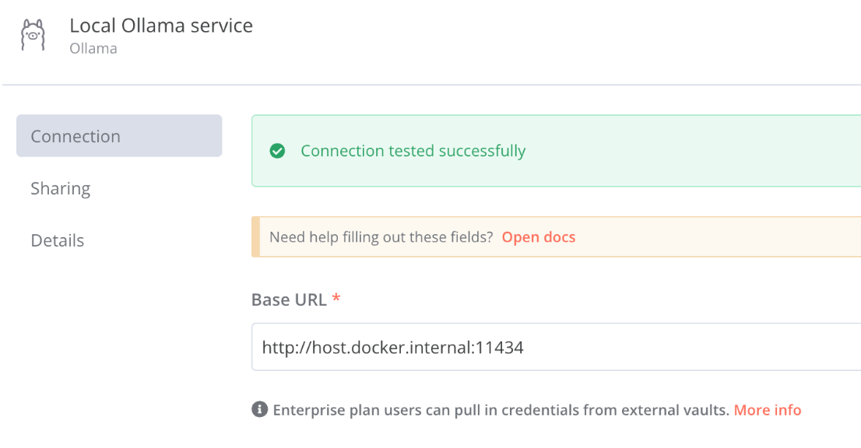
Task: Switch to the Sharing tab
Action: (61, 188)
